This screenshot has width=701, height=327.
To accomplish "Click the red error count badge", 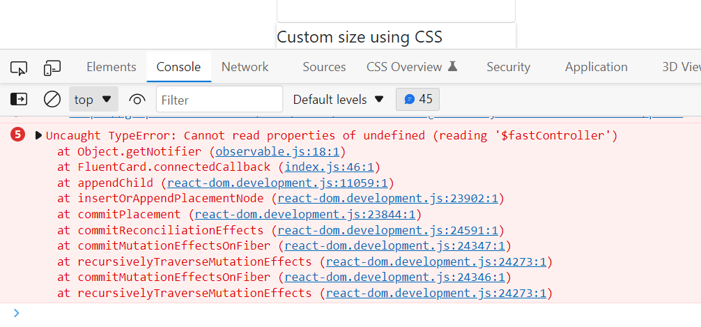I will (x=18, y=135).
